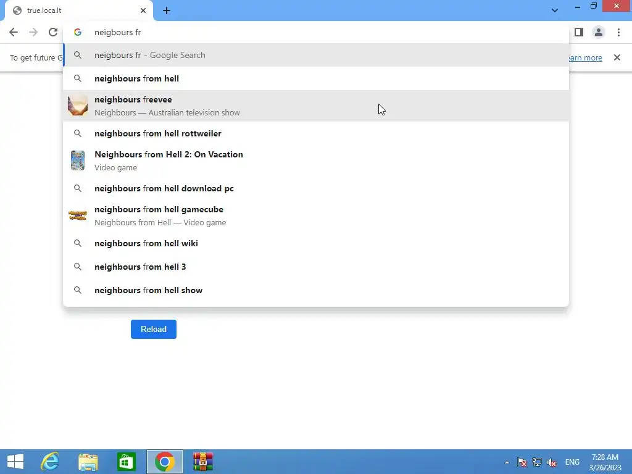
Task: Pick the 'neighbours from hell wiki' suggestion
Action: tap(316, 243)
